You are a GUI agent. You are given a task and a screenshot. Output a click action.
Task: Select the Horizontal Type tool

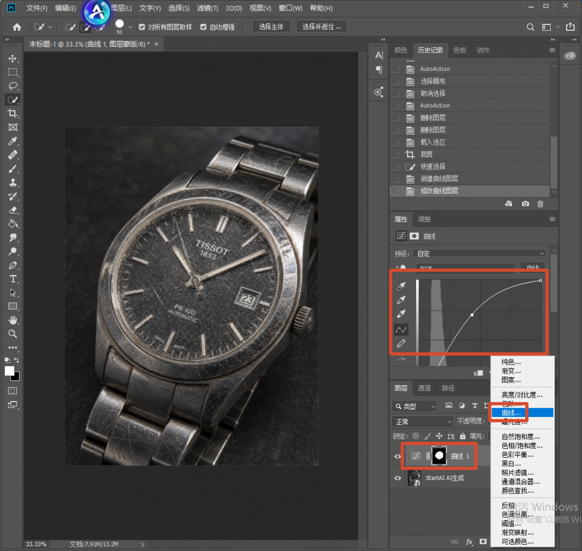tap(13, 279)
